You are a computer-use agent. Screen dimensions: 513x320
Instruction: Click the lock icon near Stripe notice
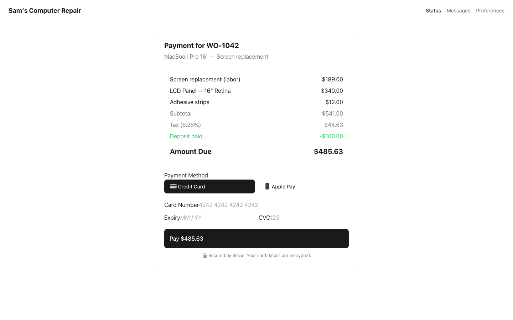click(204, 255)
